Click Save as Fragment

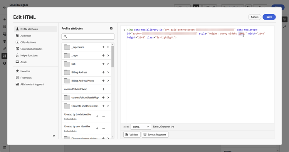[155, 135]
